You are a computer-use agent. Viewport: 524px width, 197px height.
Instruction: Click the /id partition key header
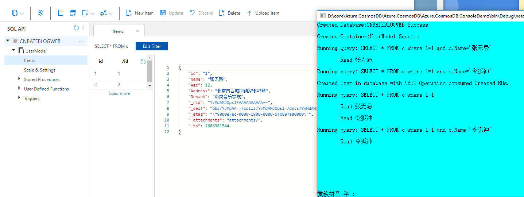(125, 61)
